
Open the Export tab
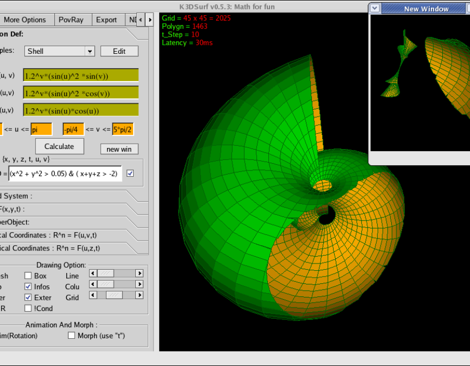pos(107,20)
